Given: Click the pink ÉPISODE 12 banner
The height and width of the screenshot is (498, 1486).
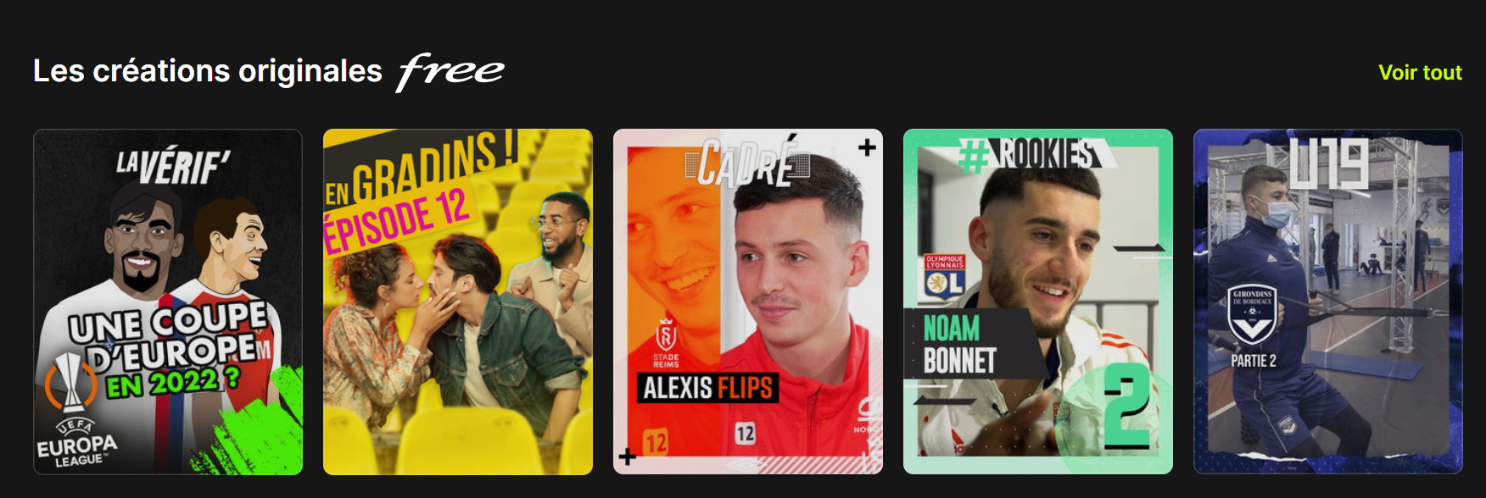Looking at the screenshot, I should point(396,219).
